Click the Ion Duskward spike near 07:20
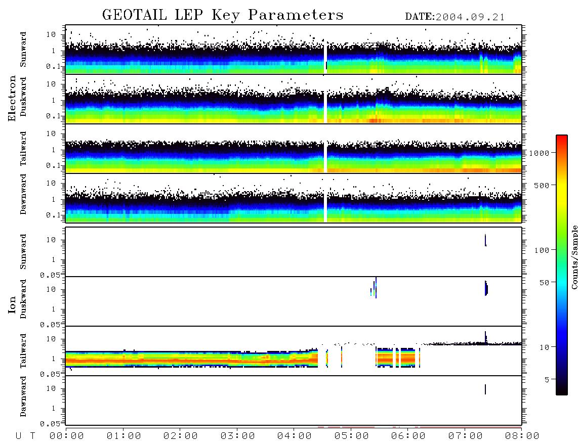The height and width of the screenshot is (445, 578). point(486,288)
